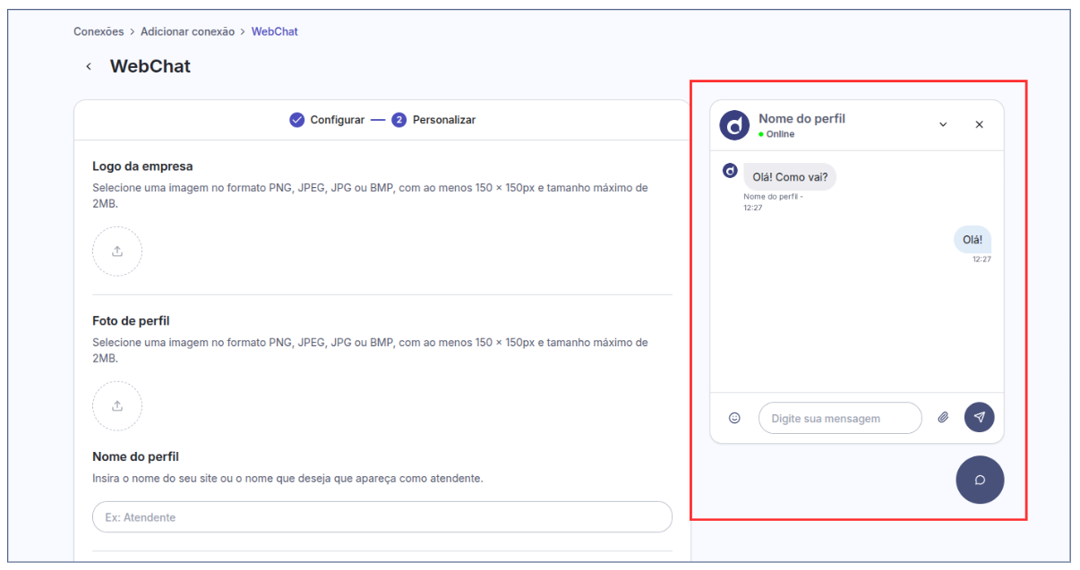Upload company logo via Logo da empresa icon
Image resolution: width=1080 pixels, height=570 pixels.
click(x=117, y=251)
